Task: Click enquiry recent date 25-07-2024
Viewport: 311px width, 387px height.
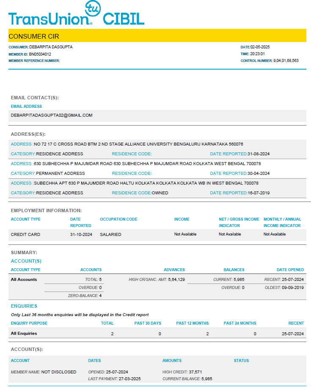Action: pyautogui.click(x=293, y=334)
